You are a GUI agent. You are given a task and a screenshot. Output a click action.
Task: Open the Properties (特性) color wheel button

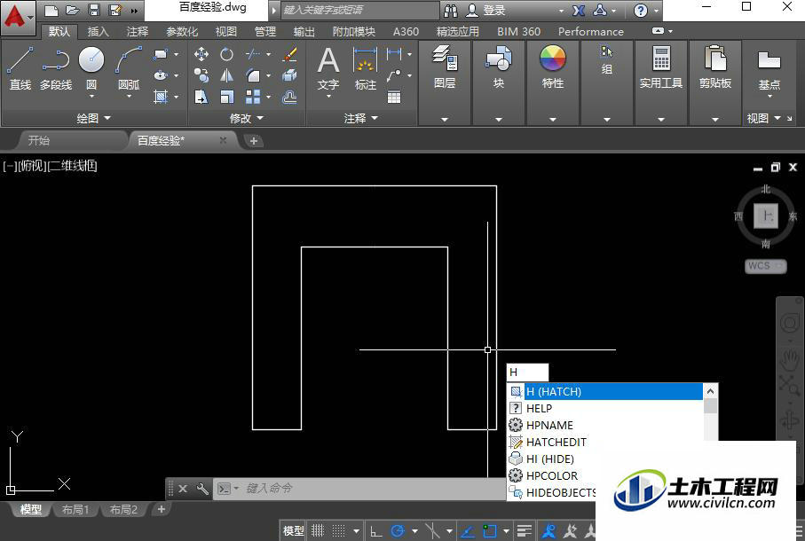(552, 67)
